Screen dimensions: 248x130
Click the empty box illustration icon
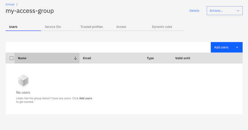(23, 81)
